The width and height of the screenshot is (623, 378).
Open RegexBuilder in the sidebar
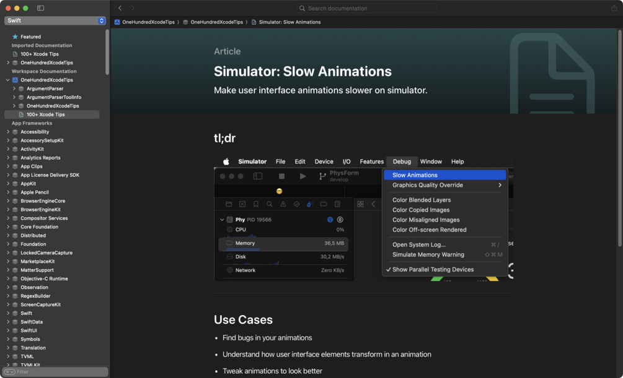[x=35, y=296]
